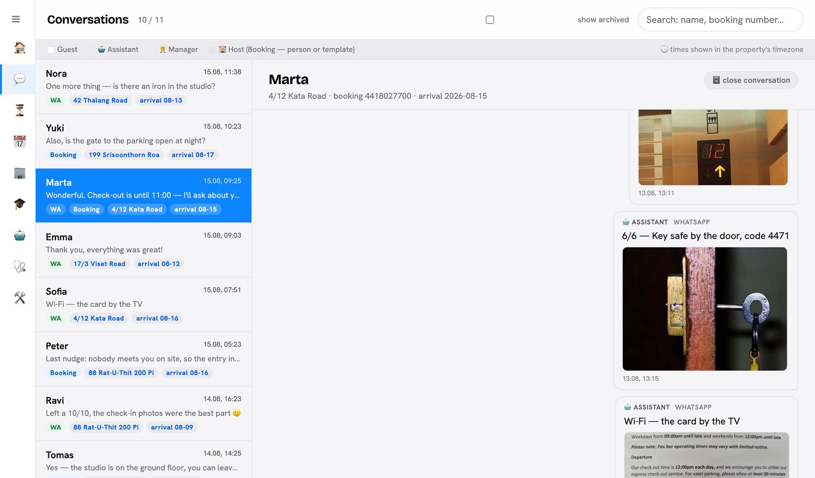815x478 pixels.
Task: Click the Booking tag on Marta's row
Action: [x=86, y=209]
